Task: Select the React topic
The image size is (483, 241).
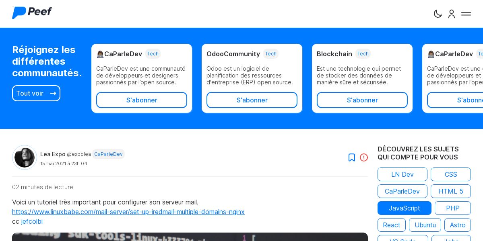Action: tap(392, 225)
